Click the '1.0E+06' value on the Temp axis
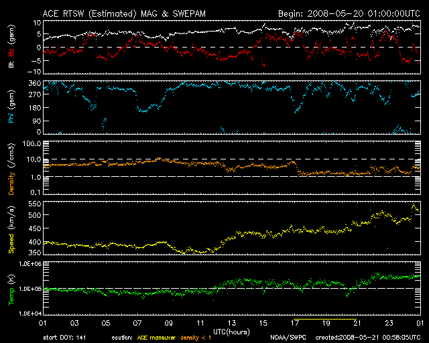 pos(30,264)
